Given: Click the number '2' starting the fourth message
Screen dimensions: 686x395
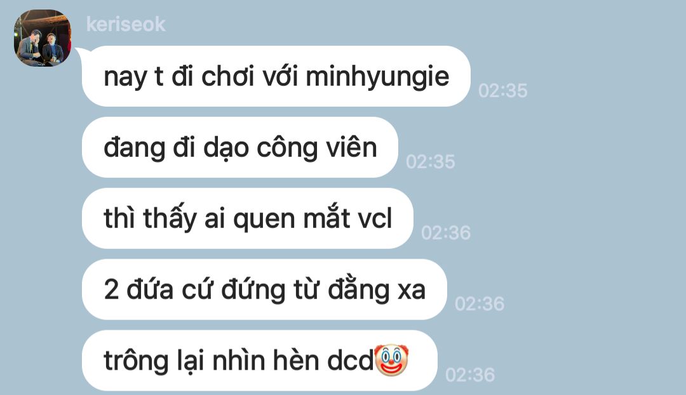Looking at the screenshot, I should point(111,290).
